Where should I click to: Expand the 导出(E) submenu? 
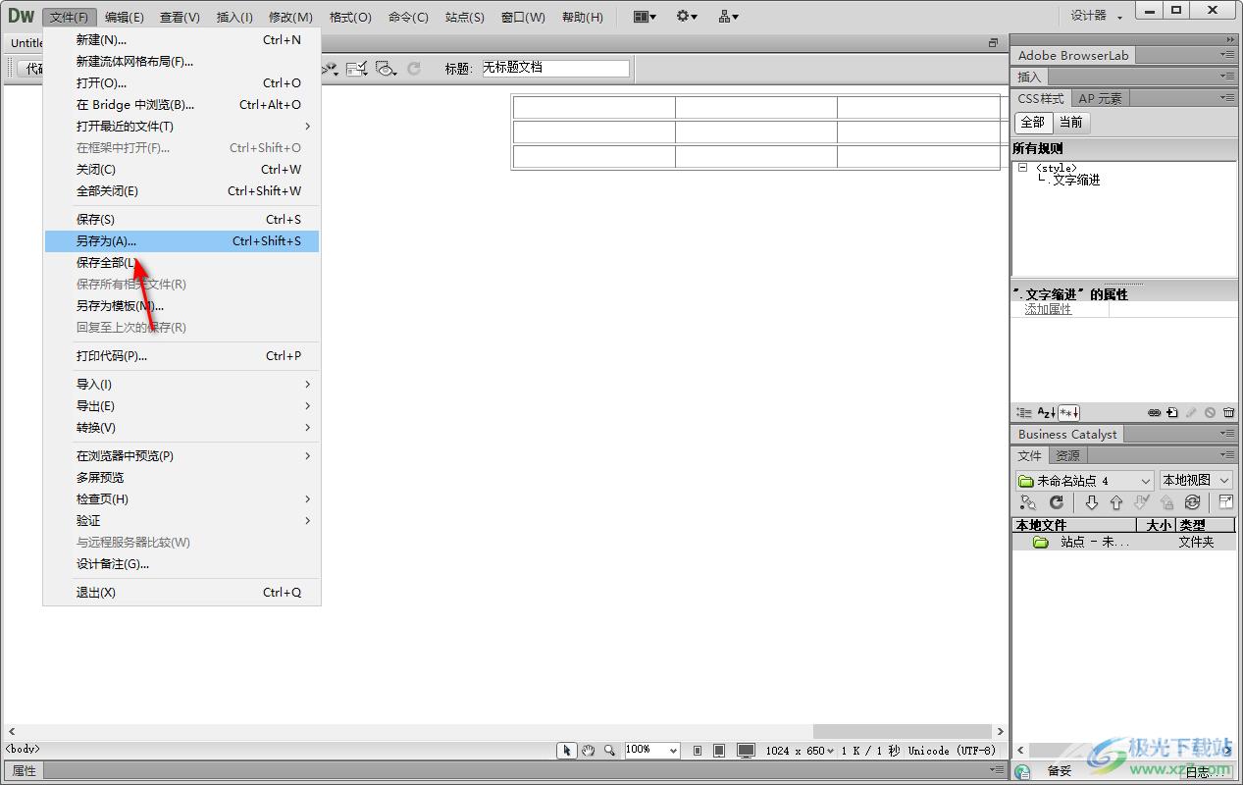point(182,406)
